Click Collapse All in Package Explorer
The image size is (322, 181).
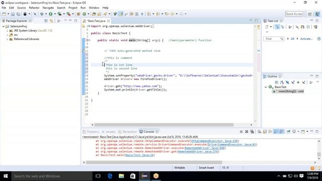(x=46, y=21)
